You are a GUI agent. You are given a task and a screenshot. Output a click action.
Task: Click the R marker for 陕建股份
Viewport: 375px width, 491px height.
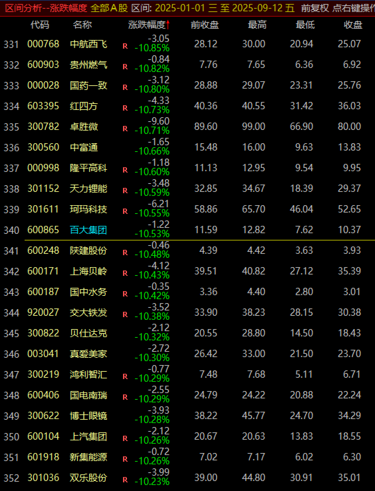[x=125, y=253]
